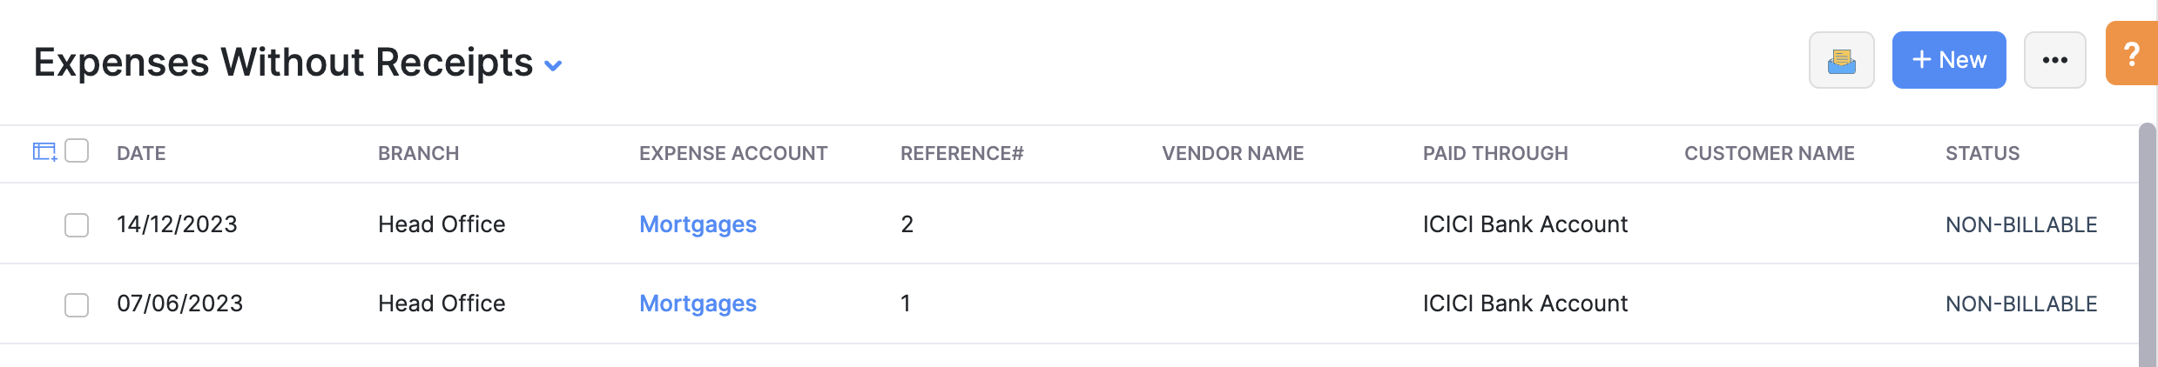Open the receipts inbox icon
The image size is (2158, 367).
pos(1841,60)
